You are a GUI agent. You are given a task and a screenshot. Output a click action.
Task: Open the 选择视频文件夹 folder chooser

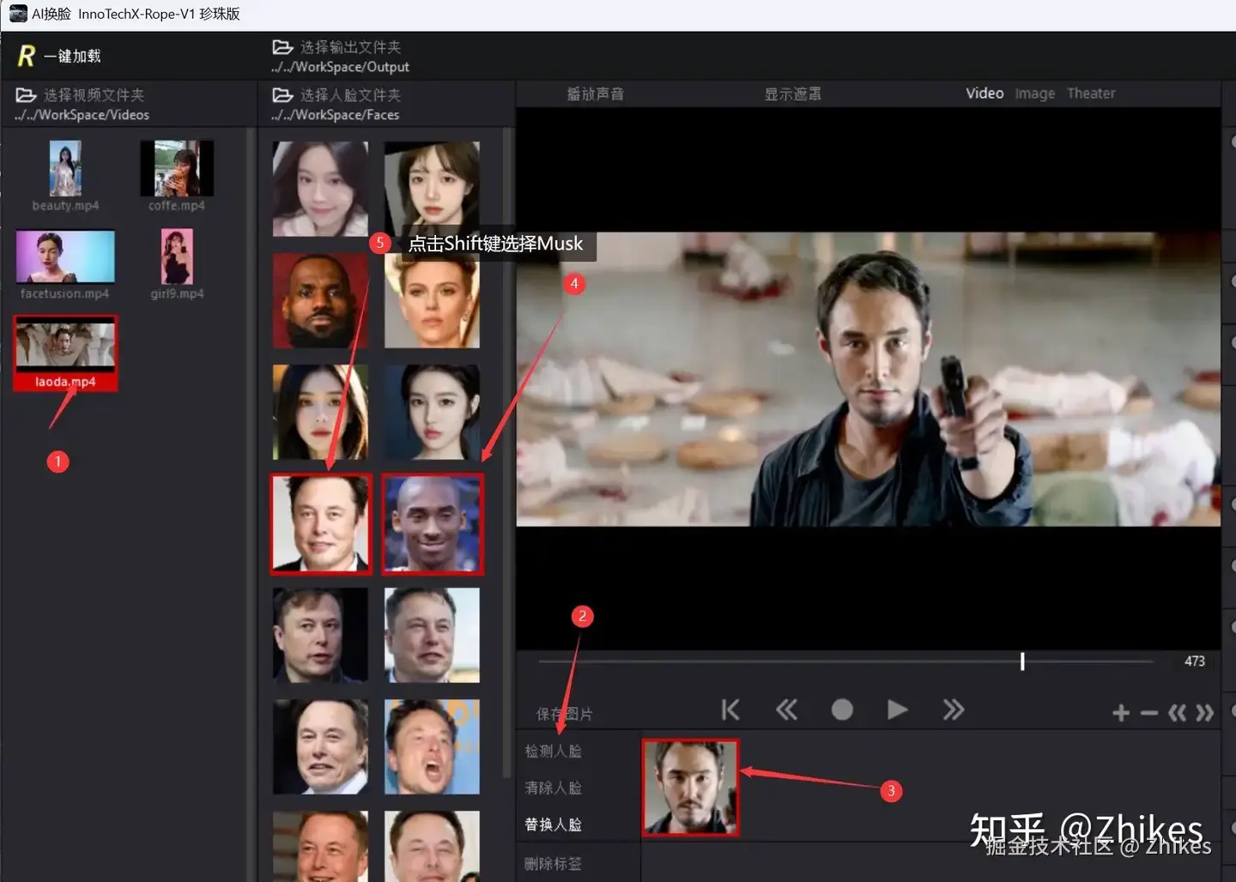click(x=80, y=95)
